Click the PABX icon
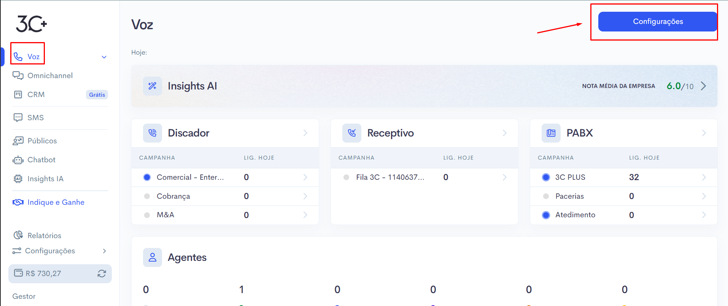Screen dimensions: 728x306 click(x=551, y=133)
